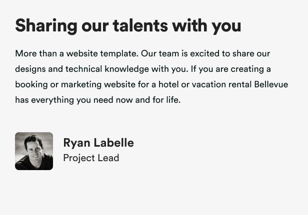Click the phrase now and for life
The width and height of the screenshot is (308, 215).
click(148, 100)
